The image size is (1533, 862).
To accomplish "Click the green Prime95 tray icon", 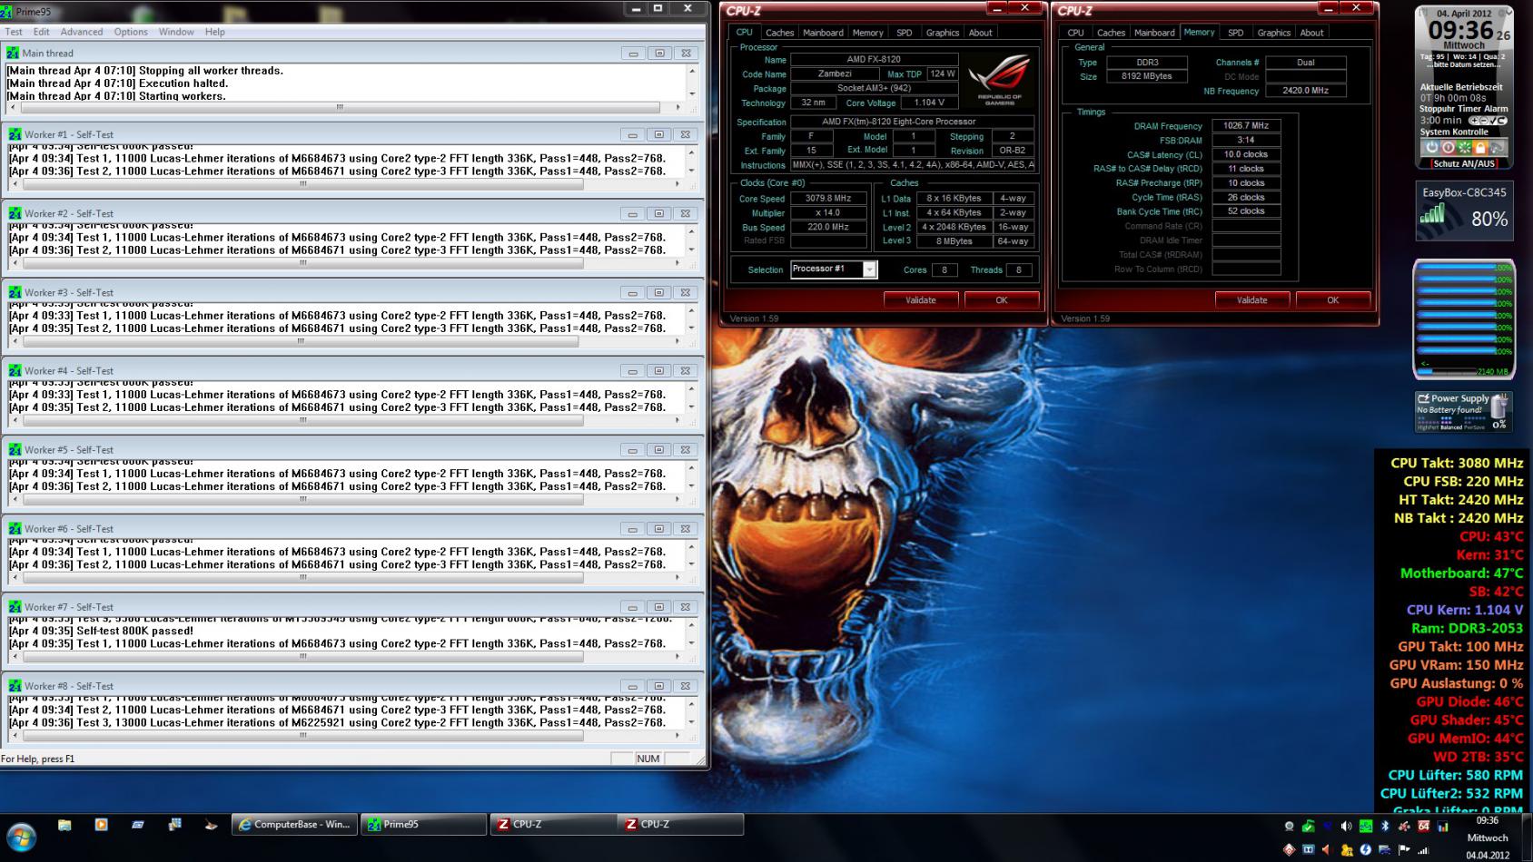I will [1366, 827].
